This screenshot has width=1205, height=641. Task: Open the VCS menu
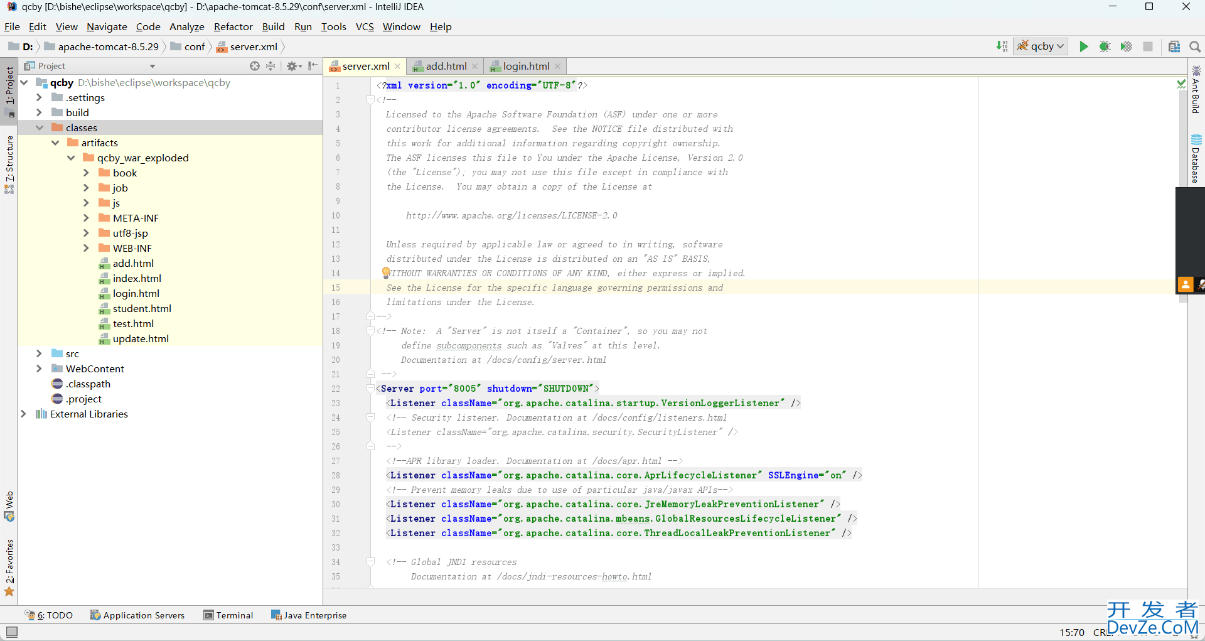coord(365,26)
